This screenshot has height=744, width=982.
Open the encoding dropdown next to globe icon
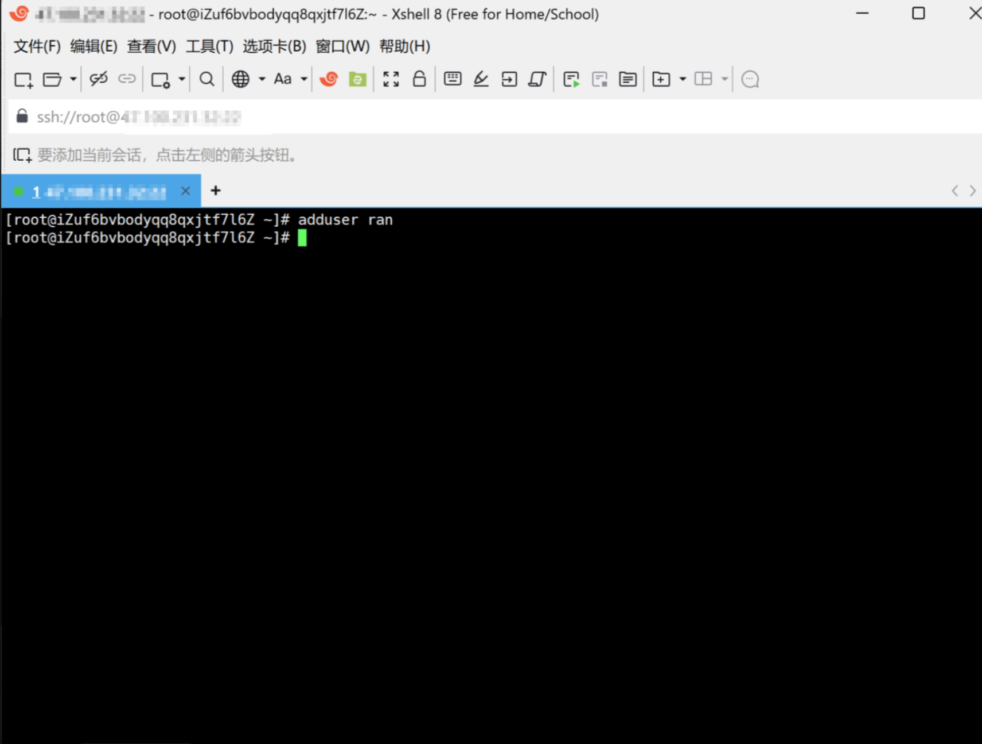[261, 79]
